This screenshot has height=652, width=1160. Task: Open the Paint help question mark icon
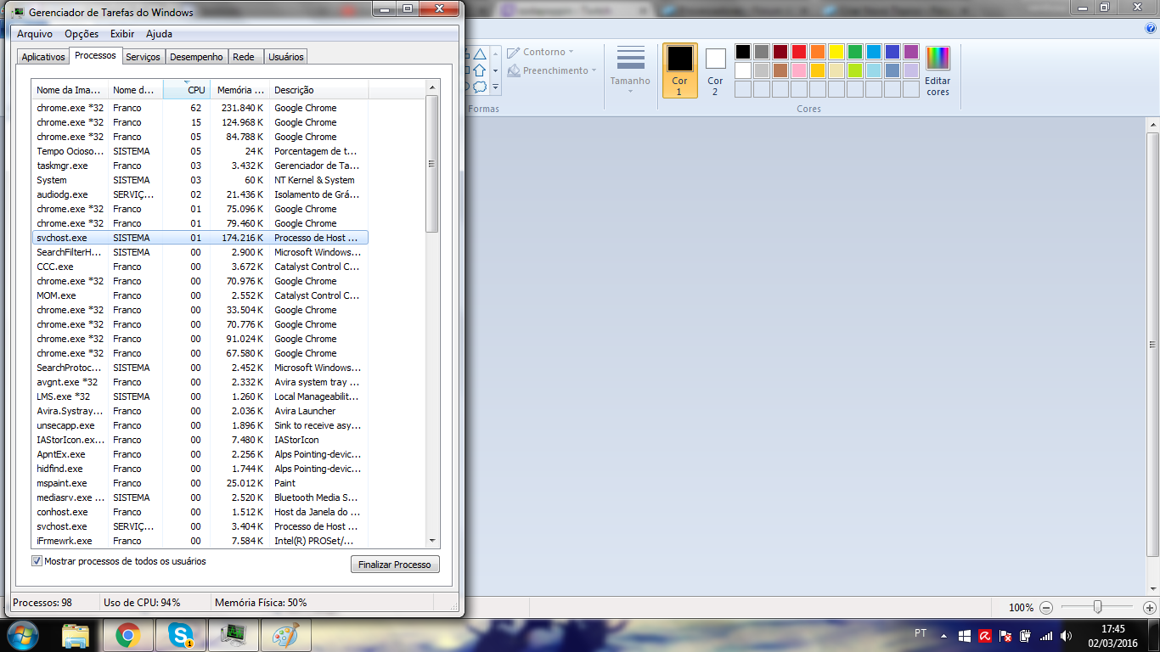point(1151,28)
